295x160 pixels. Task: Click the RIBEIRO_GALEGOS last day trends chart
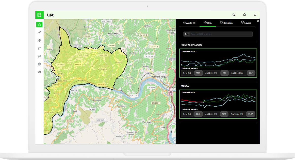218,61
